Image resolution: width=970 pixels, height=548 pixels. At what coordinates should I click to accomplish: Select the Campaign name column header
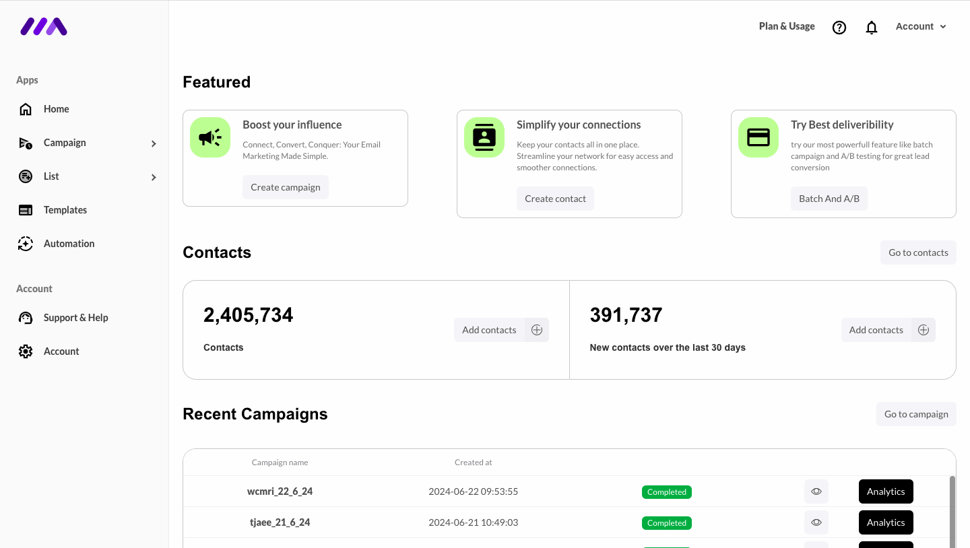tap(280, 462)
